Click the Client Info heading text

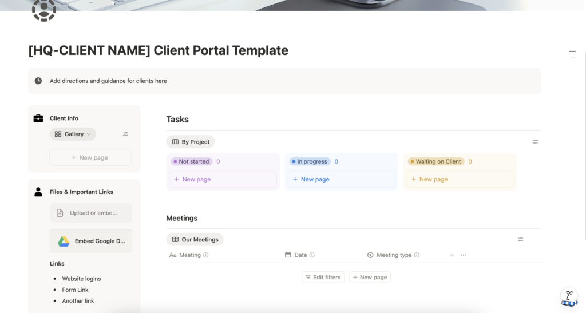(64, 118)
